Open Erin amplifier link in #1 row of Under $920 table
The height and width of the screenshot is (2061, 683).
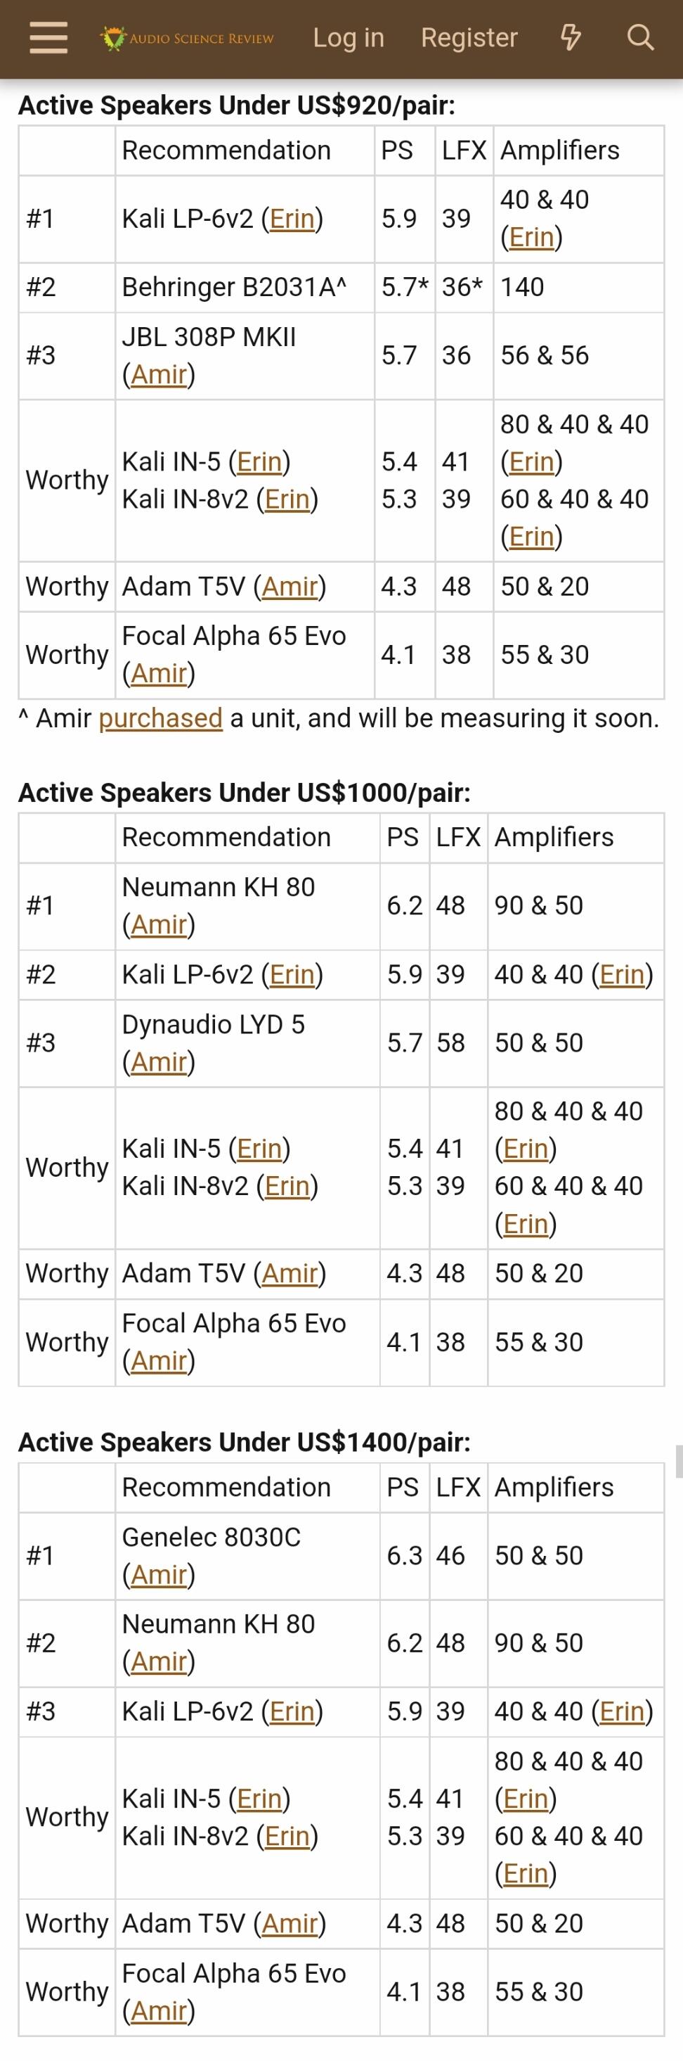click(x=531, y=237)
